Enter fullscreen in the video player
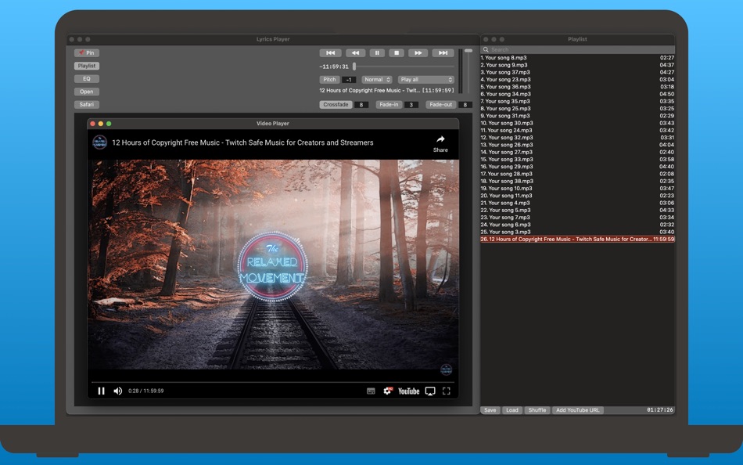The image size is (743, 465). tap(447, 391)
